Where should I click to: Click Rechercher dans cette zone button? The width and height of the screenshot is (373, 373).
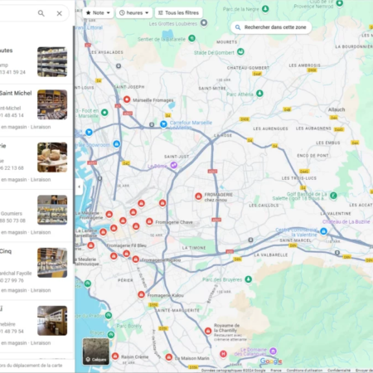[271, 27]
